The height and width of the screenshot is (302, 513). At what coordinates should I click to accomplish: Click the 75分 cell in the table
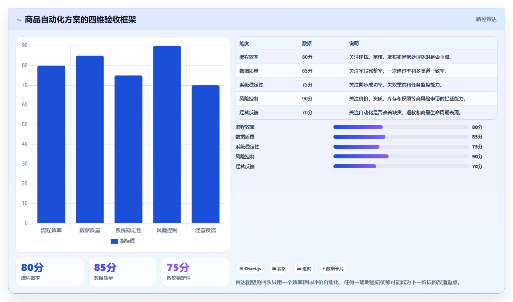click(307, 85)
